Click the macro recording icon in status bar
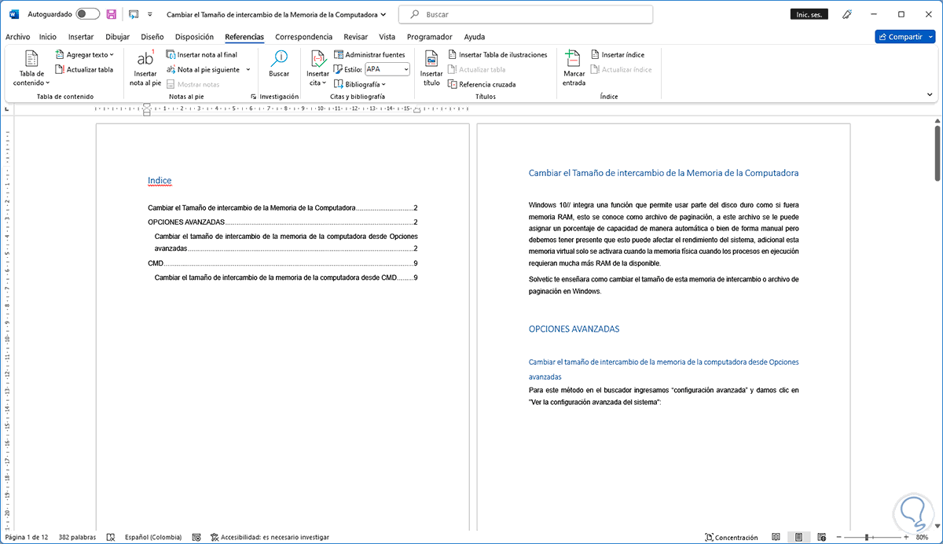Screen dimensions: 943x544 click(196, 537)
